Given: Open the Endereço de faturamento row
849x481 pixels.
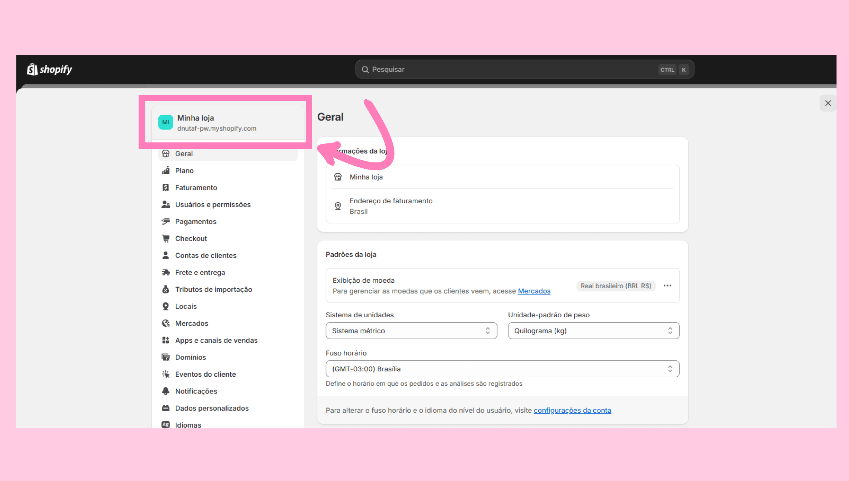Looking at the screenshot, I should tap(502, 206).
